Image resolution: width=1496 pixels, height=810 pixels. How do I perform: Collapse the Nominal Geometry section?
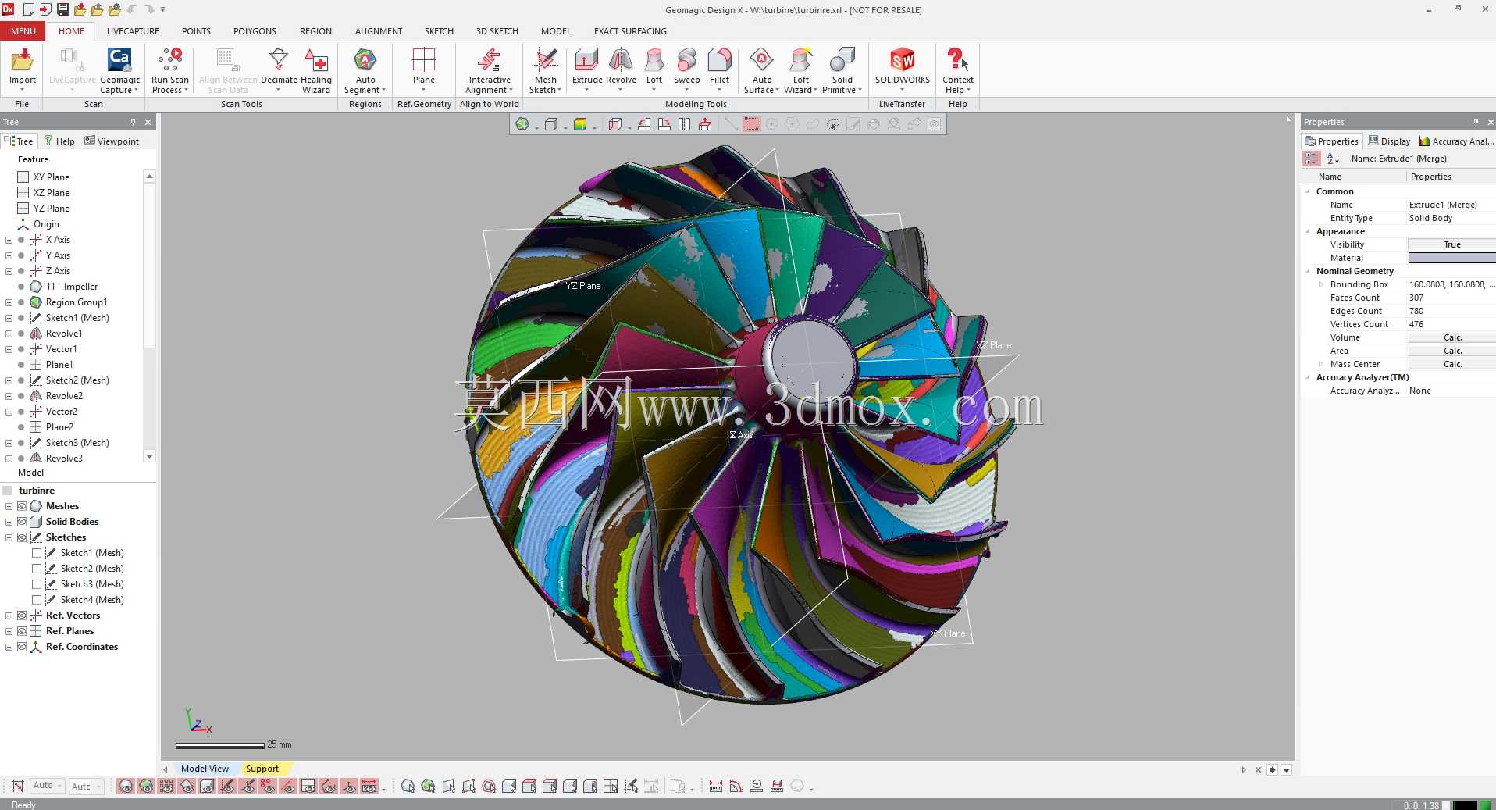(1308, 271)
